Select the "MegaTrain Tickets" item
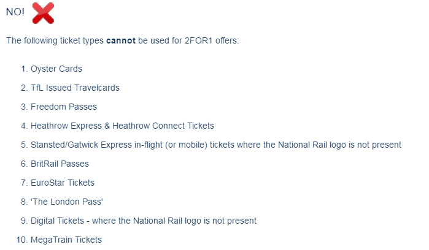429x250 pixels. point(66,240)
